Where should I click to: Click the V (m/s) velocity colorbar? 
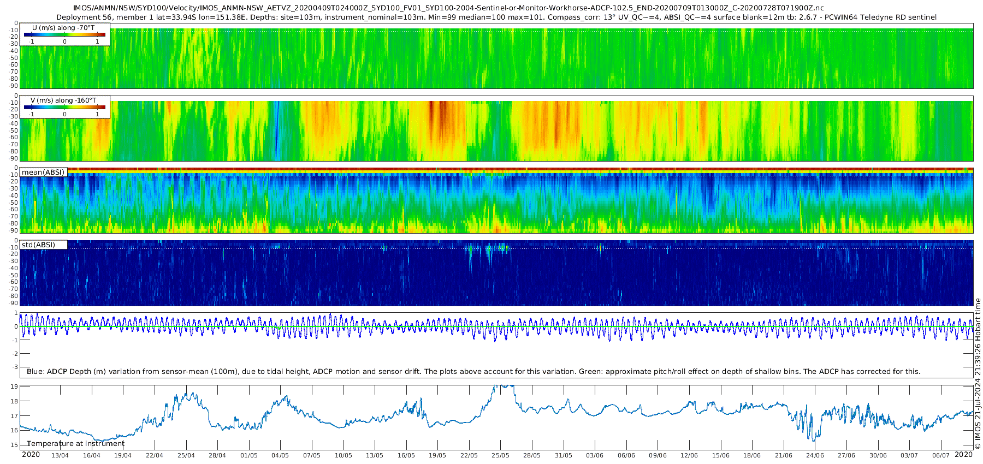click(x=64, y=108)
